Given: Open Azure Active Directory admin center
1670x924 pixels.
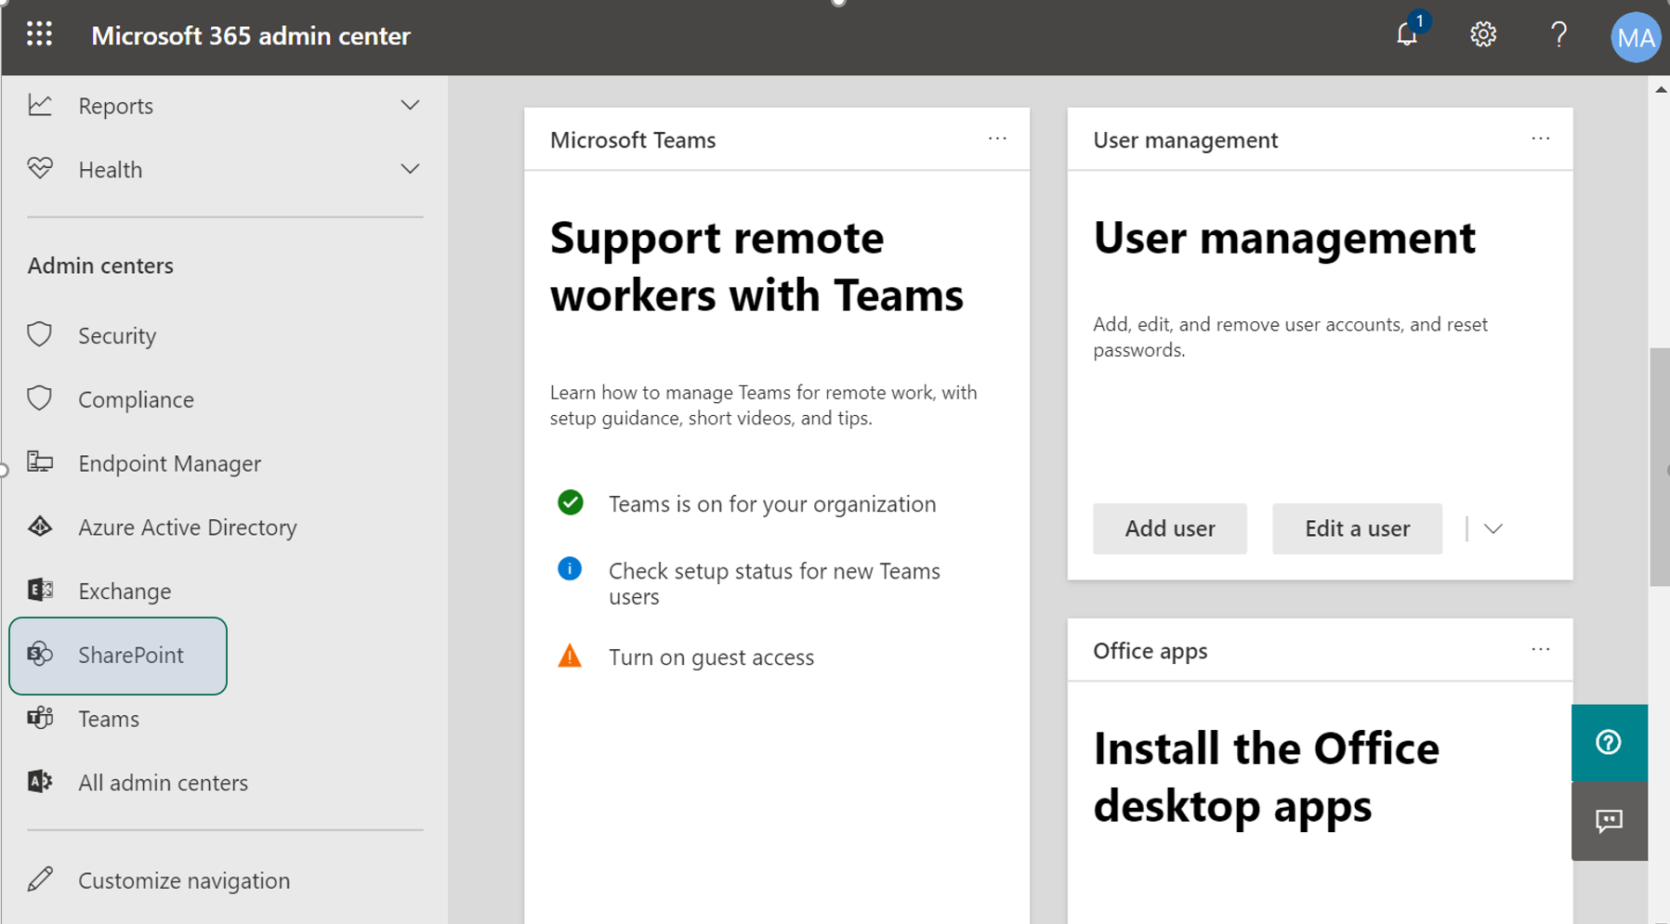Looking at the screenshot, I should tap(187, 527).
